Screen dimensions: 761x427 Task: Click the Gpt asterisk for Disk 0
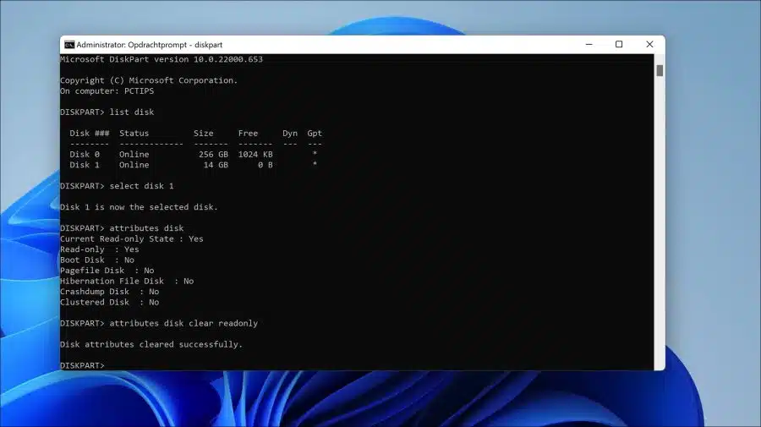coord(315,153)
